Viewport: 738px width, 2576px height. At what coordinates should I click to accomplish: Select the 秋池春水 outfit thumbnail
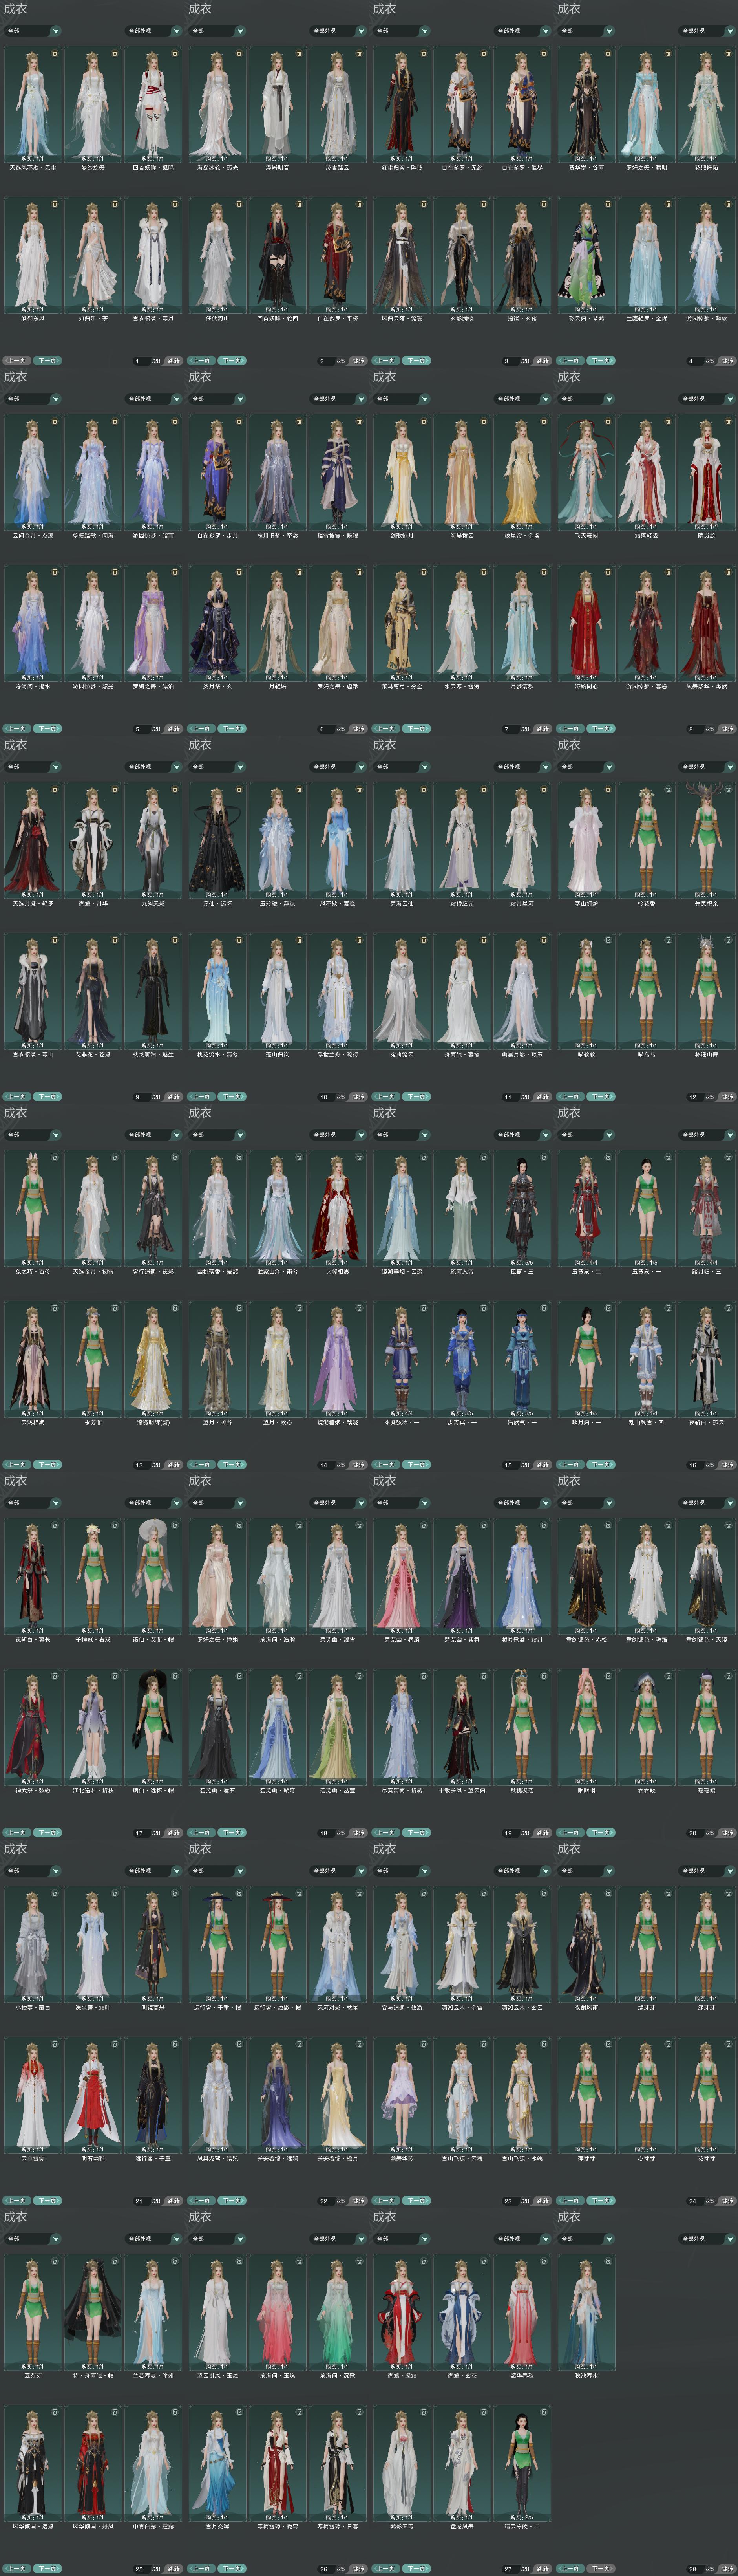point(586,2313)
